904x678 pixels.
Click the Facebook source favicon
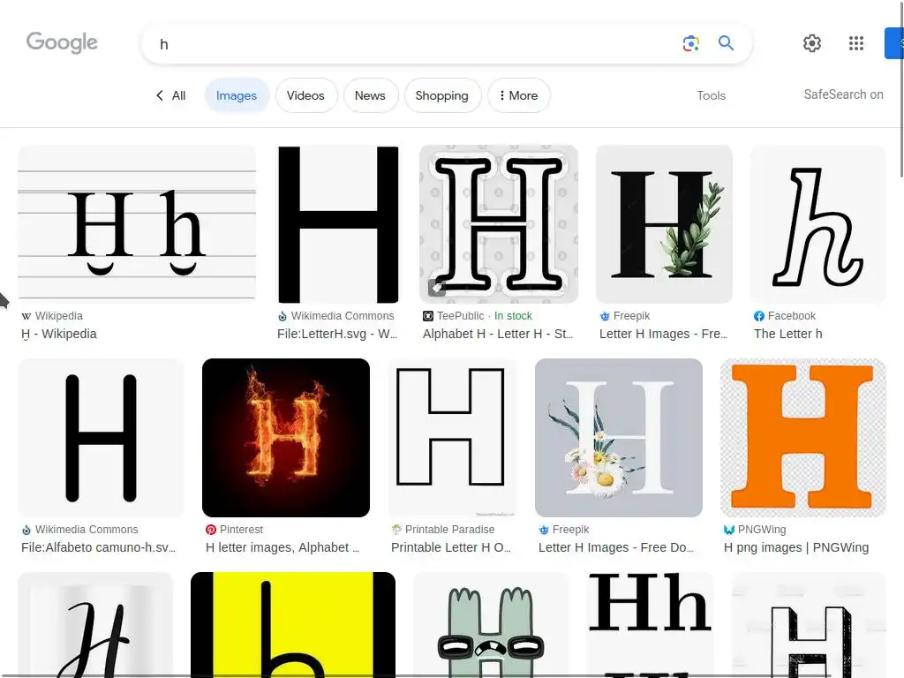click(x=758, y=316)
